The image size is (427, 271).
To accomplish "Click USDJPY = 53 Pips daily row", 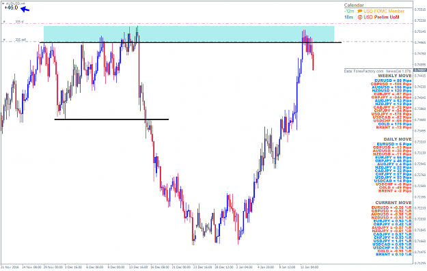I will coord(394,177).
